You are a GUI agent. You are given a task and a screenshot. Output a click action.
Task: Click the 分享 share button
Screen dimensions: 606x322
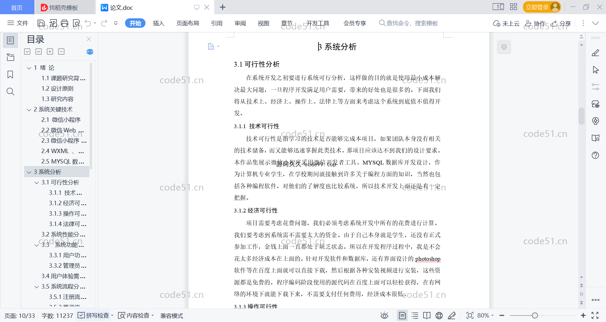point(561,23)
